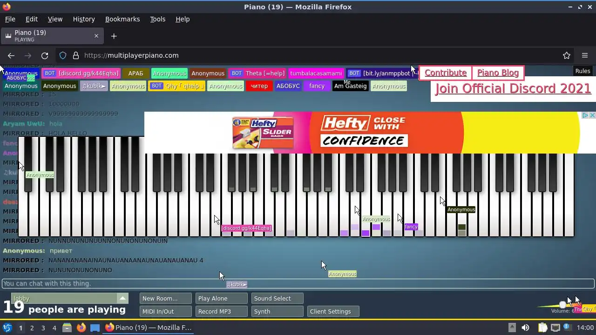Open the View menu
The height and width of the screenshot is (335, 596).
[x=55, y=19]
